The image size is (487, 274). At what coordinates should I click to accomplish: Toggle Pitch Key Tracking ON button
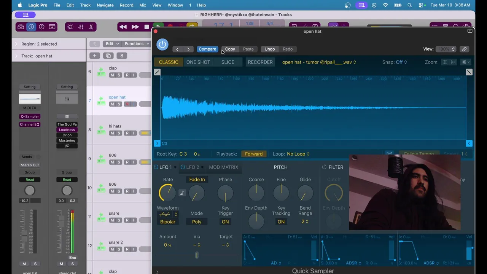281,222
